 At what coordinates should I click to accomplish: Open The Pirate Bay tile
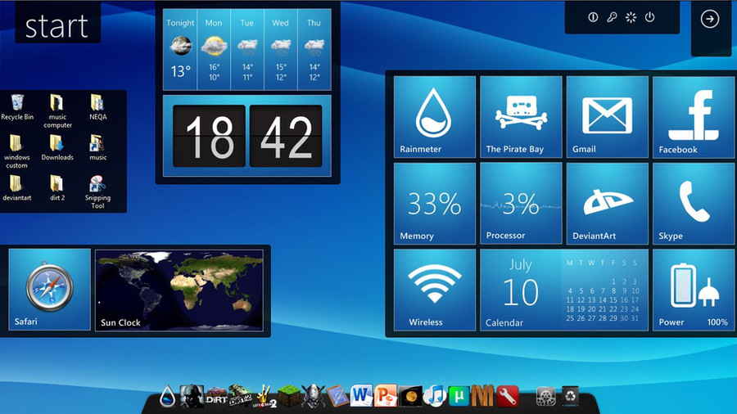tap(521, 116)
